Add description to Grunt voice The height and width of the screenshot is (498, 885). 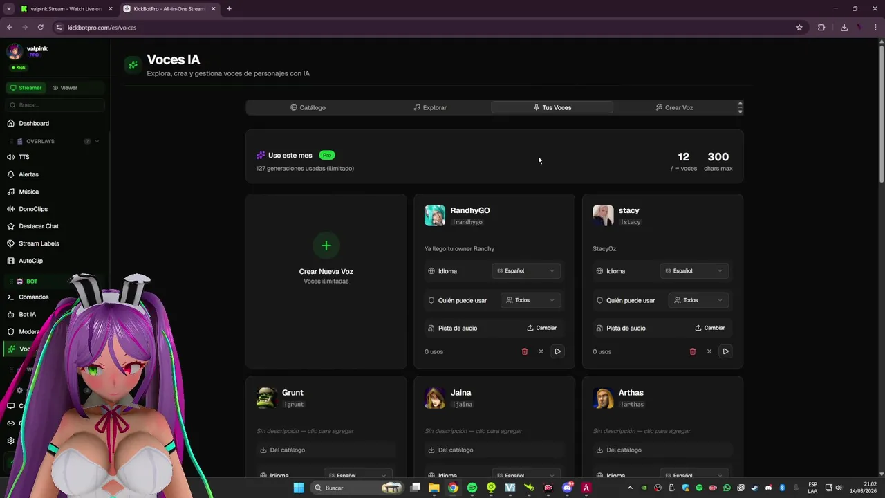[305, 431]
